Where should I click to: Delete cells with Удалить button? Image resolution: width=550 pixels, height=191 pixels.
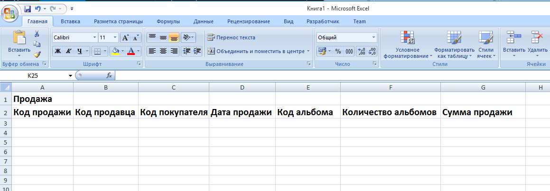[x=537, y=45]
